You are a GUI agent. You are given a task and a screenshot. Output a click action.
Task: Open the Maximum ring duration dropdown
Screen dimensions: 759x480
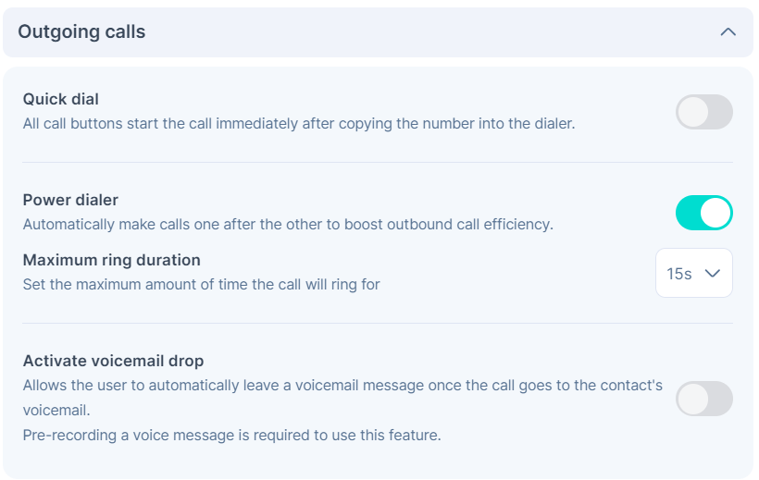693,273
